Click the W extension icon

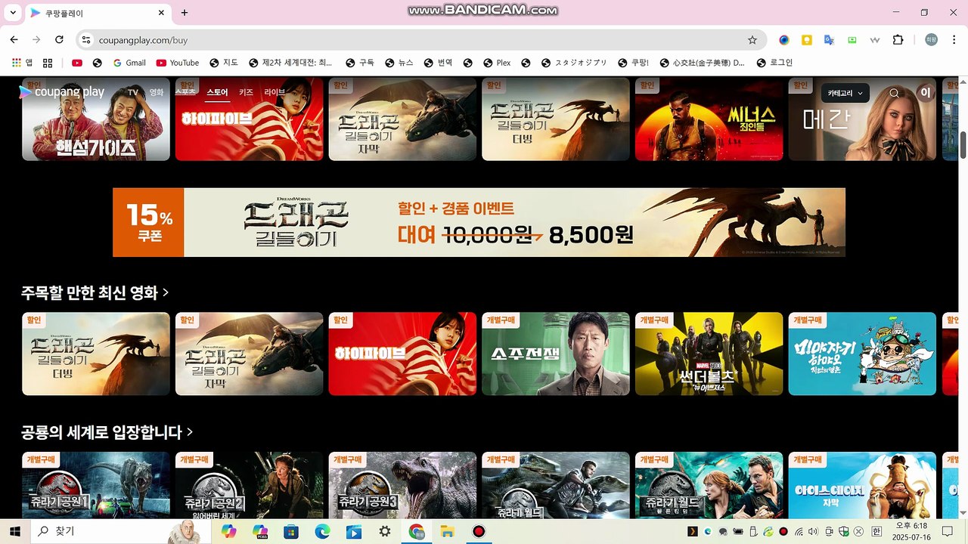coord(875,40)
